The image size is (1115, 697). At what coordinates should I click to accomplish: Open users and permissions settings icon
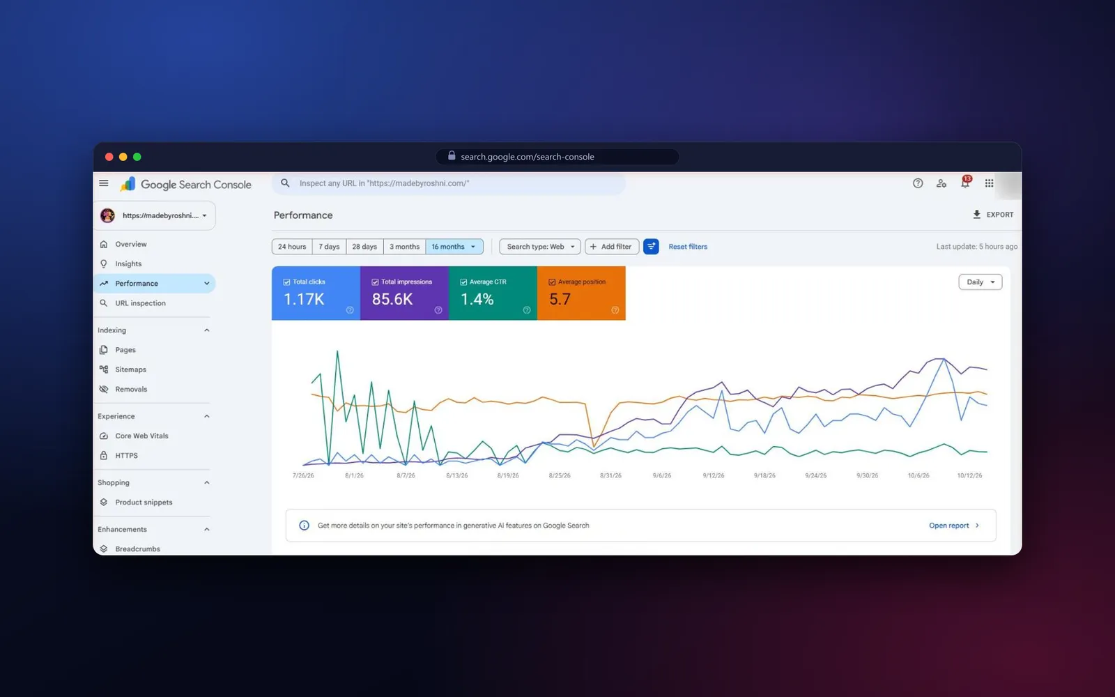click(941, 183)
